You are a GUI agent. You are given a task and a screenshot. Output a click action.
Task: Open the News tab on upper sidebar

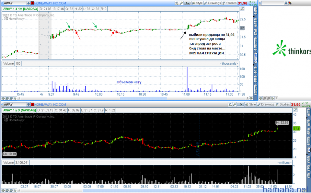(x=255, y=90)
